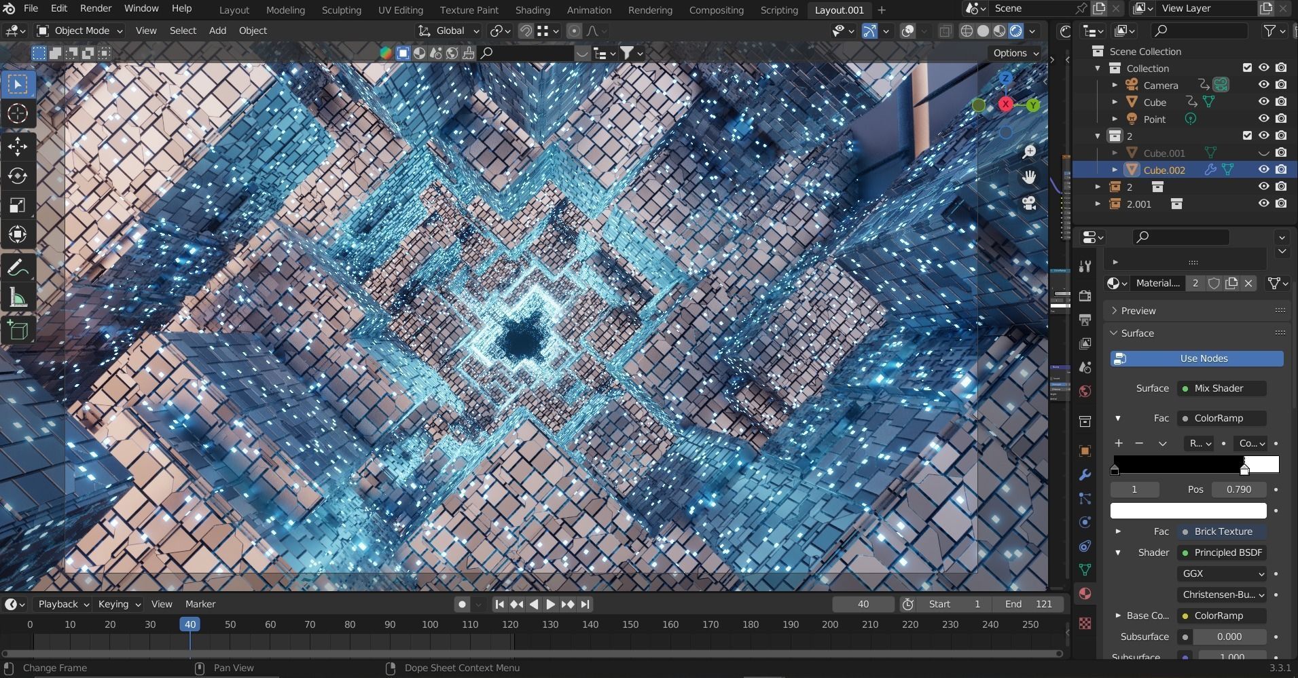Click the new material duplicate icon
1298x678 pixels.
(x=1231, y=283)
